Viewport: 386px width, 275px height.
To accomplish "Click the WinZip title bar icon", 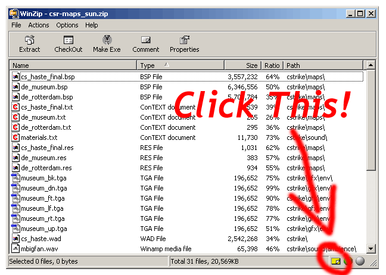I will [13, 13].
